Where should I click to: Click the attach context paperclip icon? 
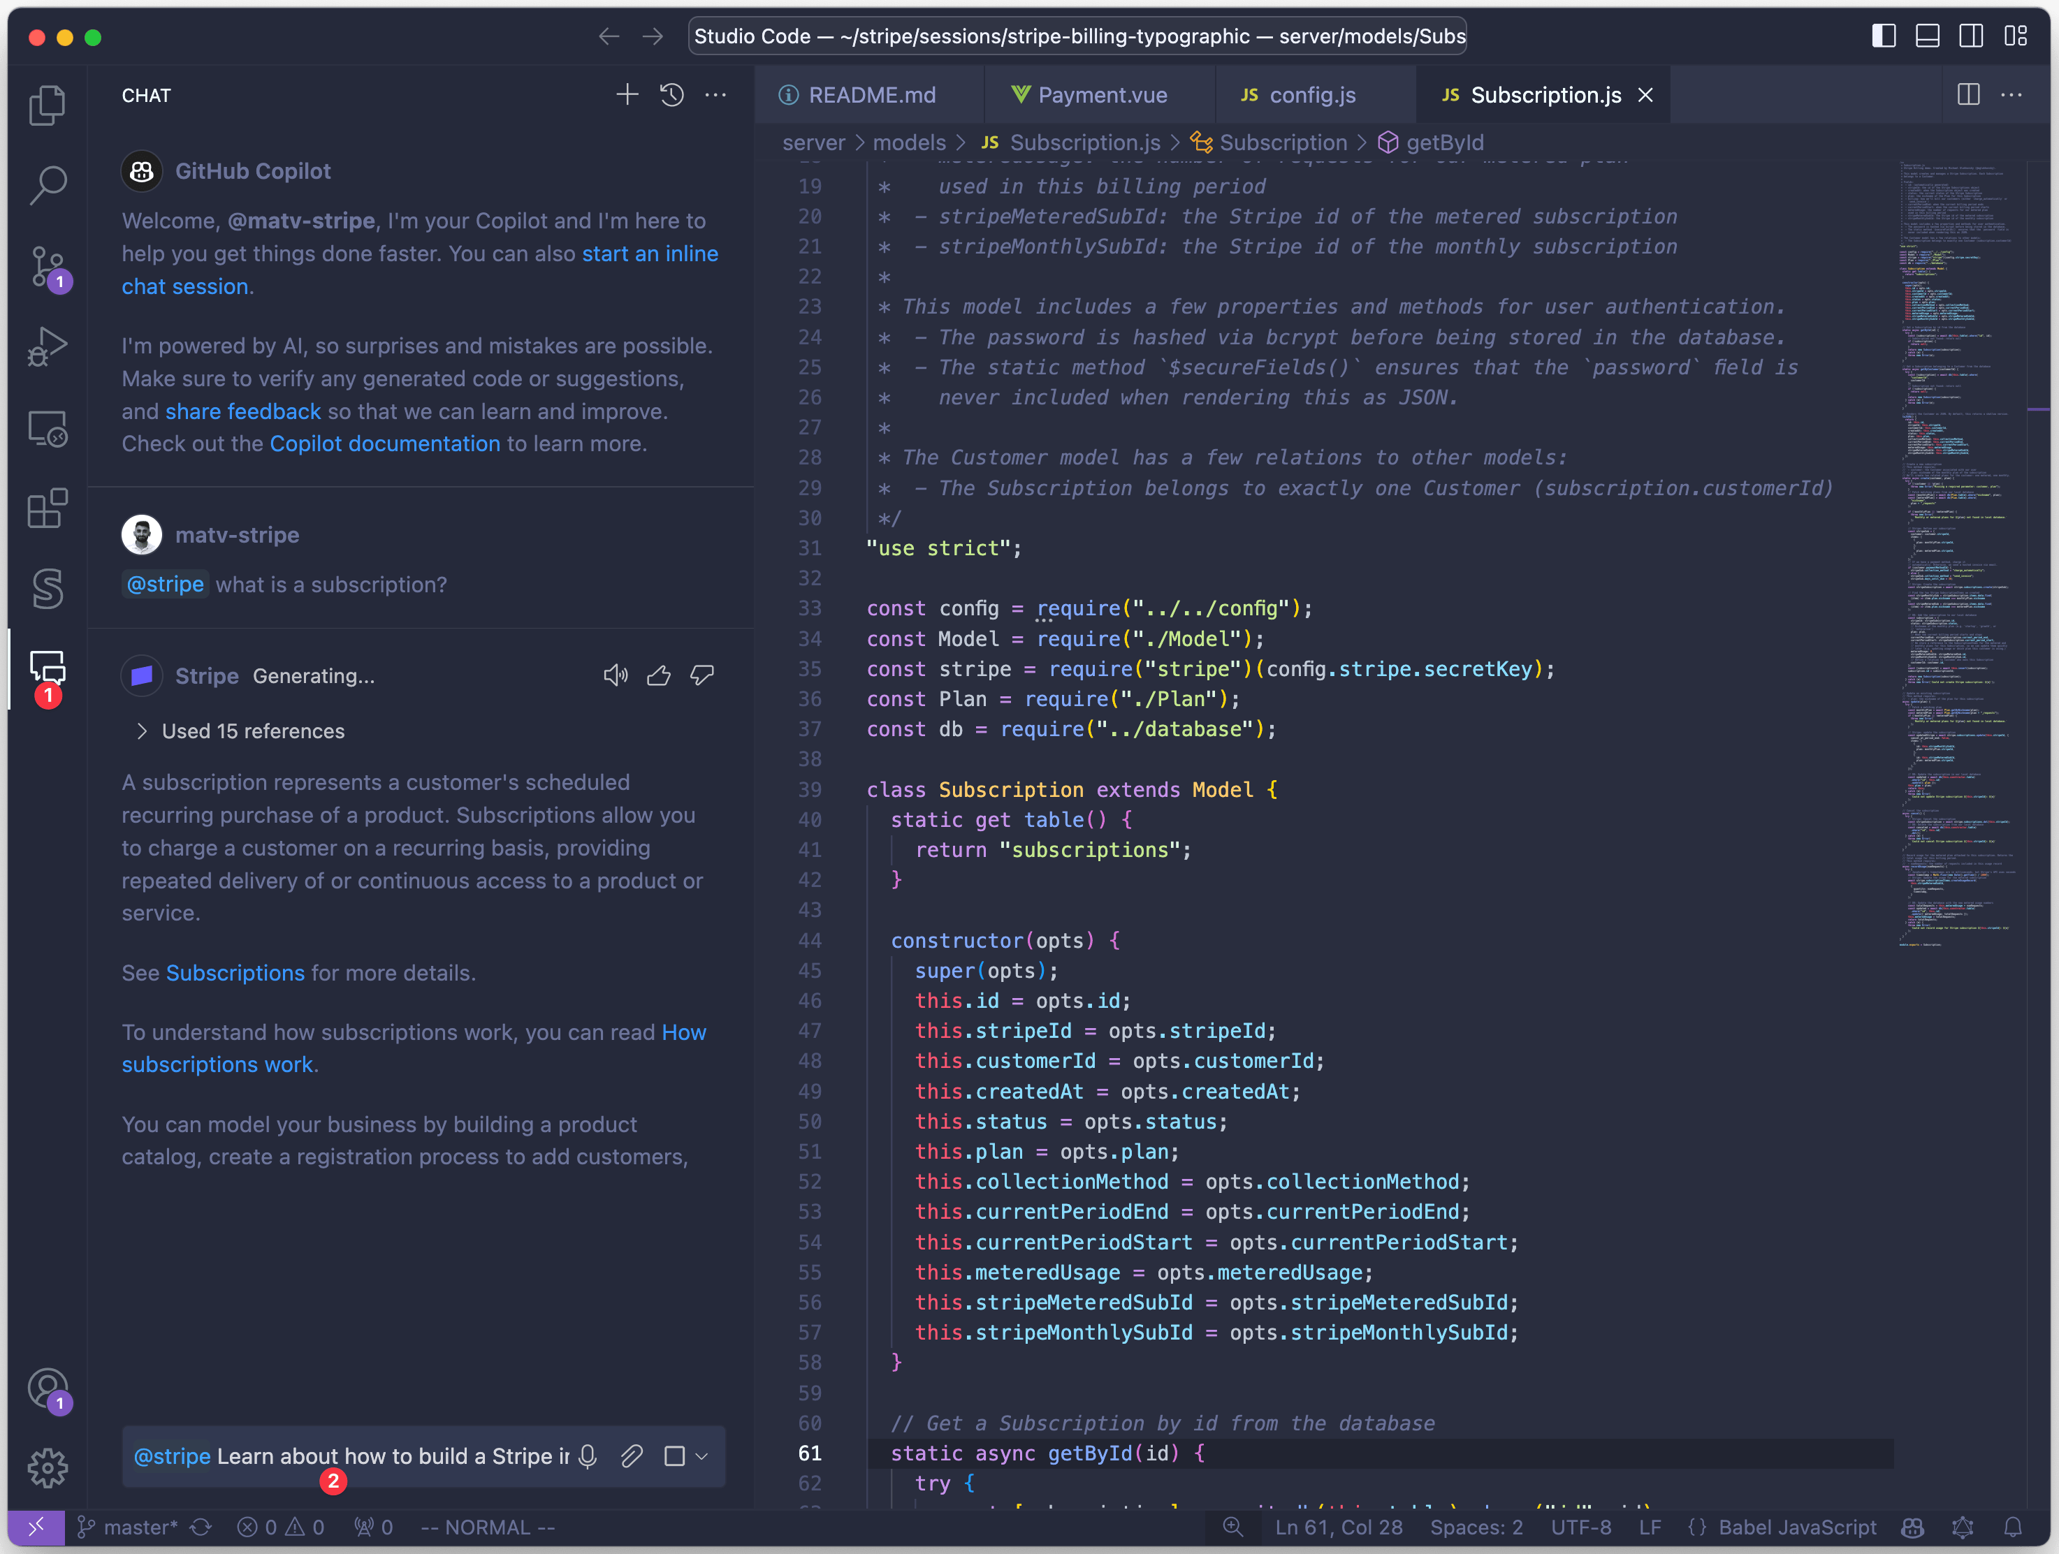632,1456
